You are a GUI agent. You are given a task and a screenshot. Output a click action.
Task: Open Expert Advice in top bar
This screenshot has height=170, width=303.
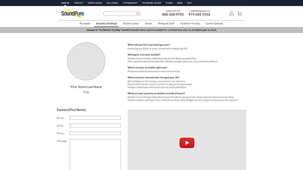(95, 3)
